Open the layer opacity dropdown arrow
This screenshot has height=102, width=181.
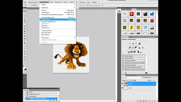pyautogui.click(x=157, y=78)
